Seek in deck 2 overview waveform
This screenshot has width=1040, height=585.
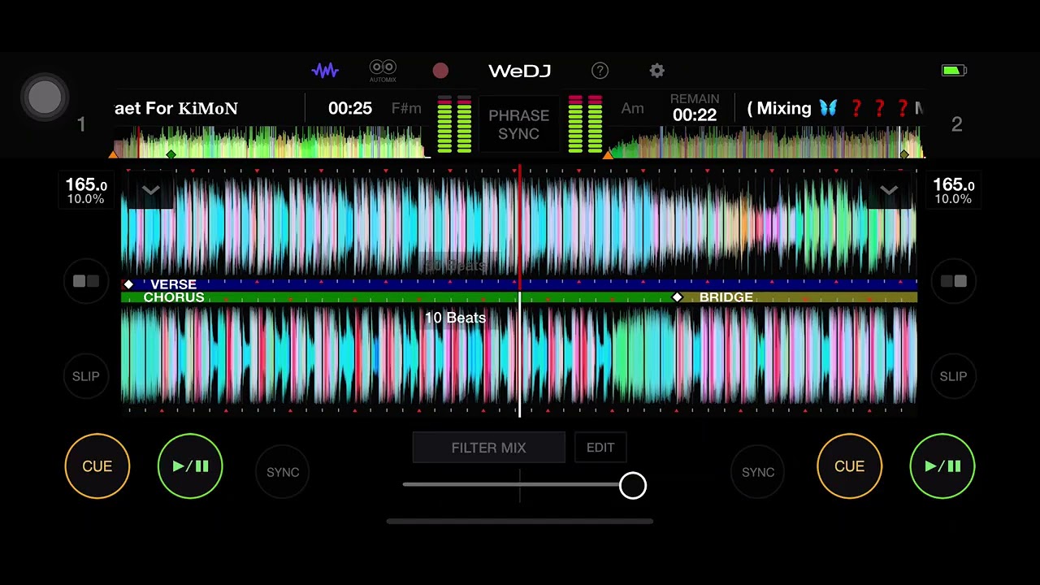765,142
